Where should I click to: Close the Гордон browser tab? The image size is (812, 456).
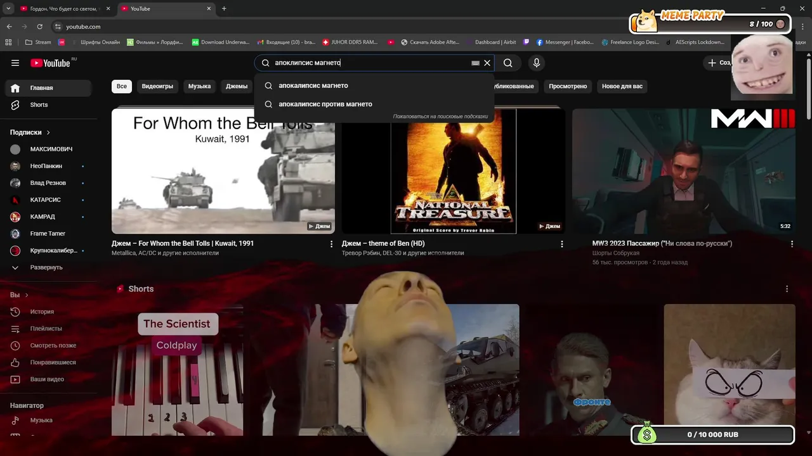108,9
